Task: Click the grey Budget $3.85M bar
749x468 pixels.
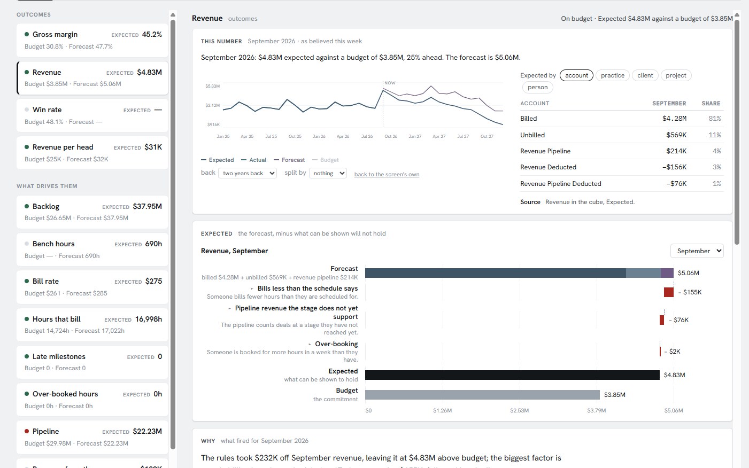Action: [x=482, y=395]
